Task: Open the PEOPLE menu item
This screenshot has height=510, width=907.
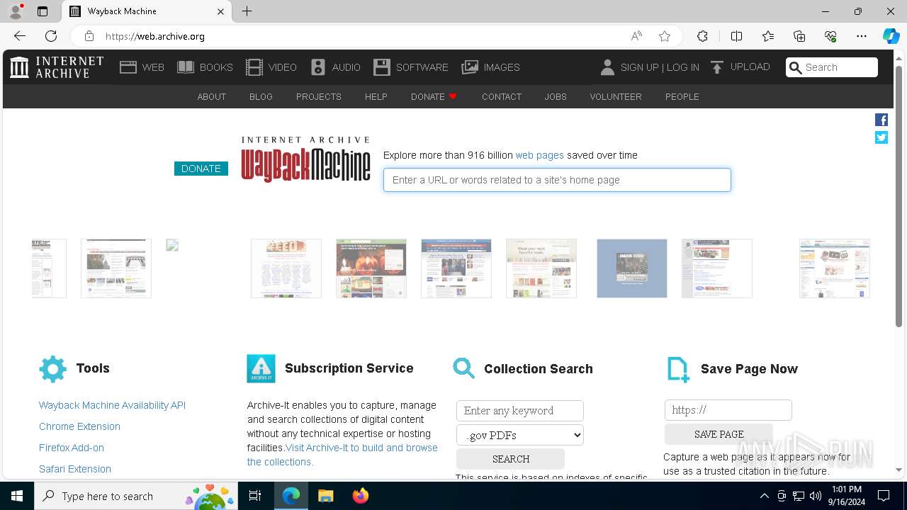Action: pos(682,96)
